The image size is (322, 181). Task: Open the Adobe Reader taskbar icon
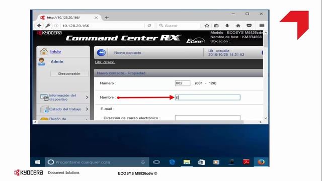(246, 162)
